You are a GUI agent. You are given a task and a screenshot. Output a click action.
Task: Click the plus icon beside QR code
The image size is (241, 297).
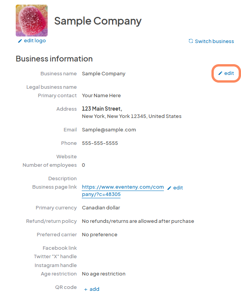pyautogui.click(x=85, y=289)
